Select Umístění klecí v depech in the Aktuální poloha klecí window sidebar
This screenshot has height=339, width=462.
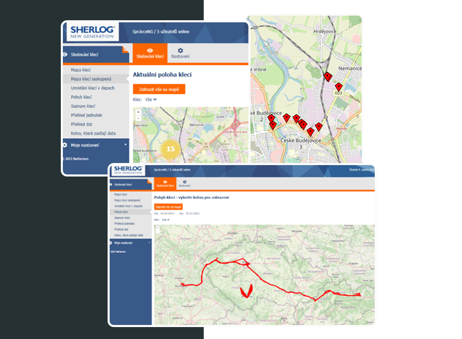point(93,88)
